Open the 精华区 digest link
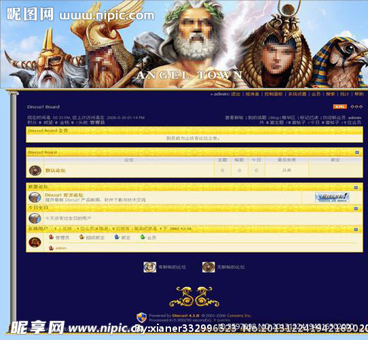The width and height of the screenshot is (368, 340). (289, 118)
